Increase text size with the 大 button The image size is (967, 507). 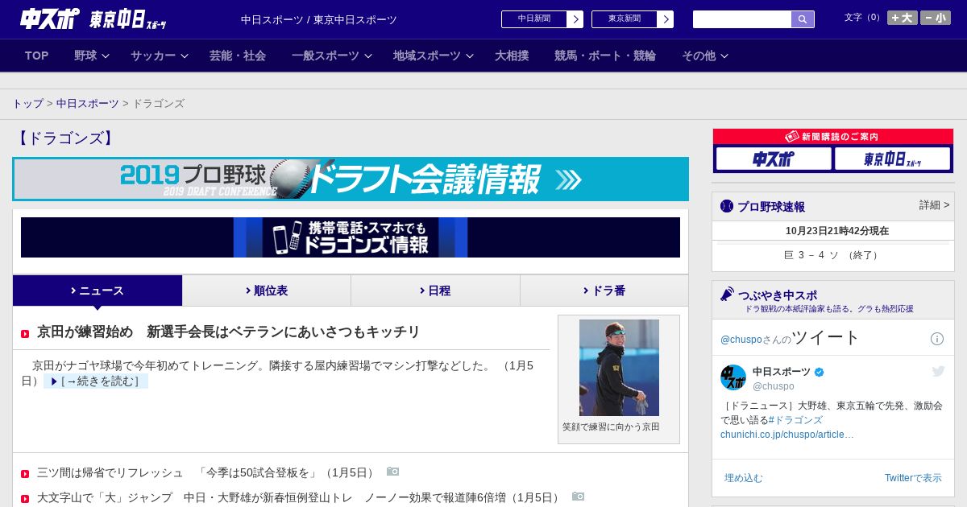pyautogui.click(x=902, y=18)
